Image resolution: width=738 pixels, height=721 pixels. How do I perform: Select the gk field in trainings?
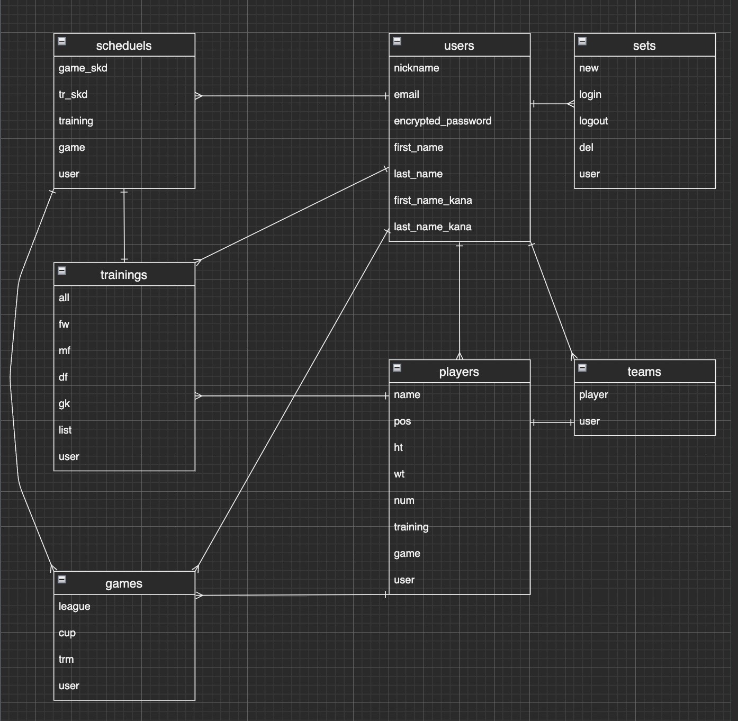tap(64, 403)
